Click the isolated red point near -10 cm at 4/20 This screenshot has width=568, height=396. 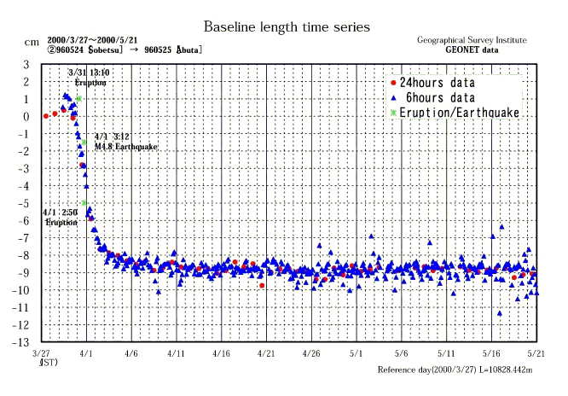[262, 286]
